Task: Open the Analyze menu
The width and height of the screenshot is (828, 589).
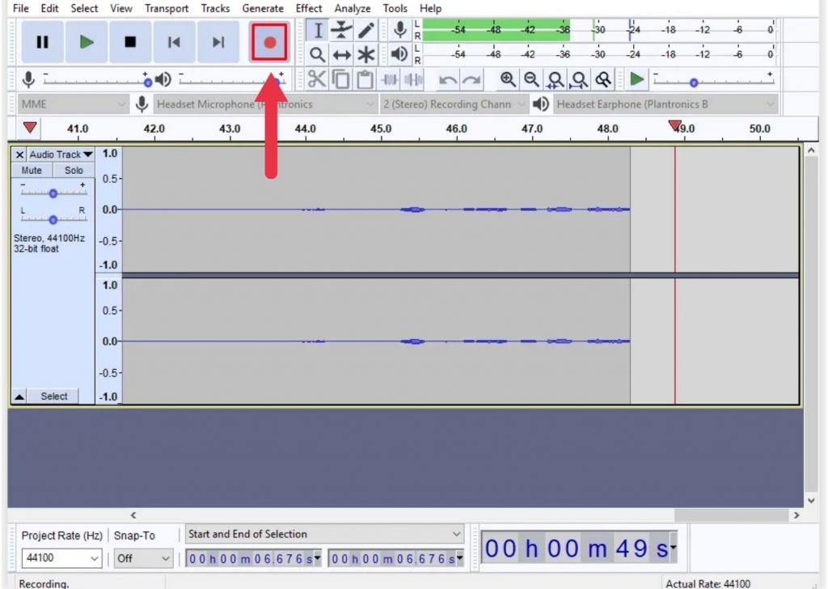Action: click(x=353, y=8)
